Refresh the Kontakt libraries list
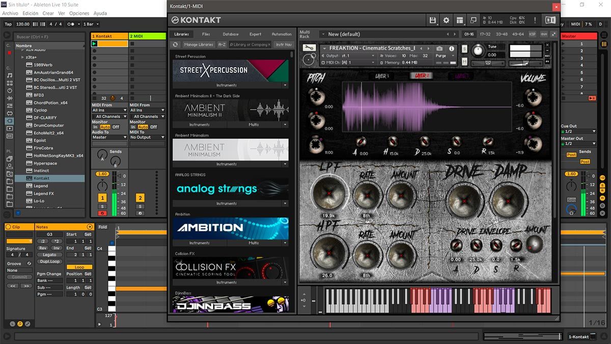 point(175,44)
